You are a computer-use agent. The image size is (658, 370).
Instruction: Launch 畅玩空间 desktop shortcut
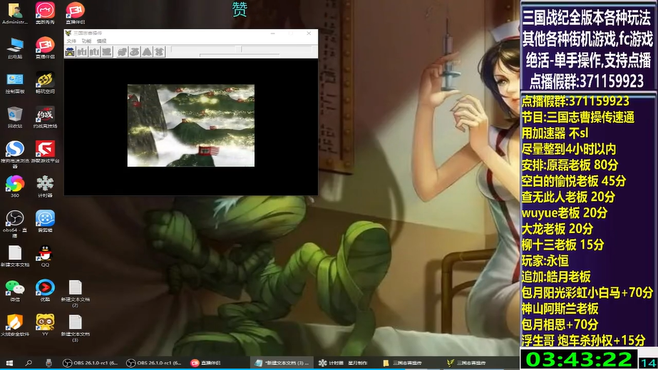pyautogui.click(x=45, y=83)
